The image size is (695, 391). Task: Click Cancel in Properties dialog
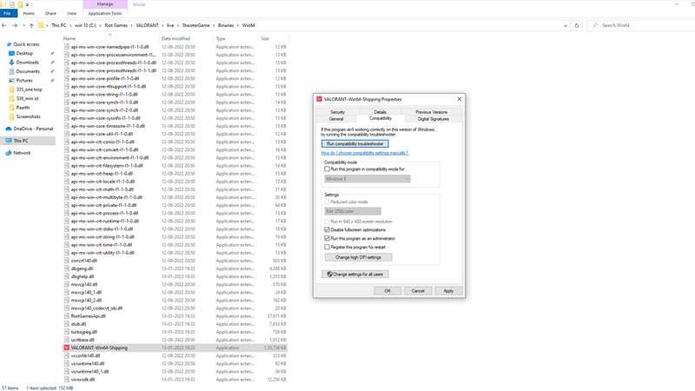418,291
